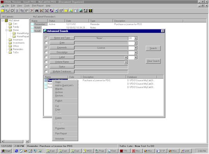Screen dimensions: 209x154
Task: Click the teal toolbar icon left of scanner
Action: (x=81, y=11)
